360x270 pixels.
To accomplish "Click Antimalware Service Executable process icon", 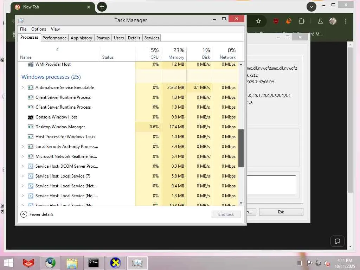I will click(31, 88).
